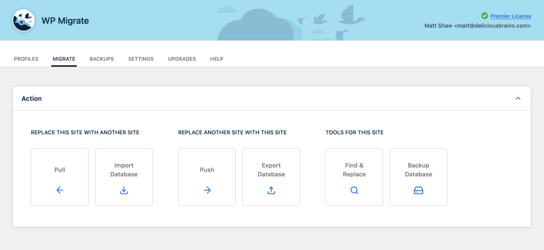Image resolution: width=544 pixels, height=250 pixels.
Task: Click the WP Migrate bird logo
Action: (x=24, y=21)
